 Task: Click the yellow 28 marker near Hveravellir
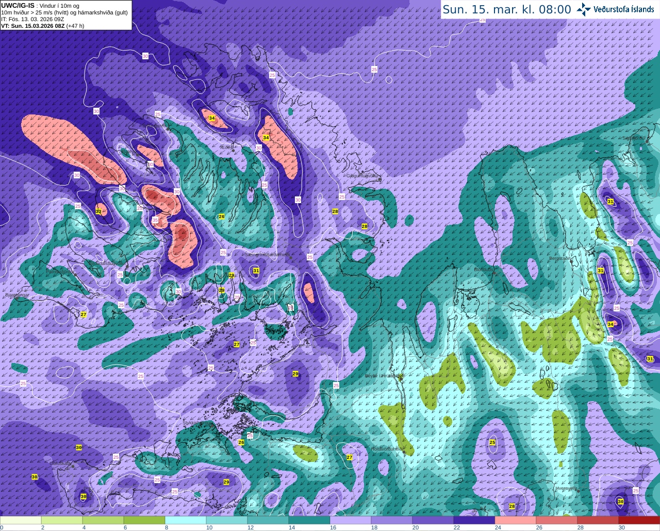point(512,506)
